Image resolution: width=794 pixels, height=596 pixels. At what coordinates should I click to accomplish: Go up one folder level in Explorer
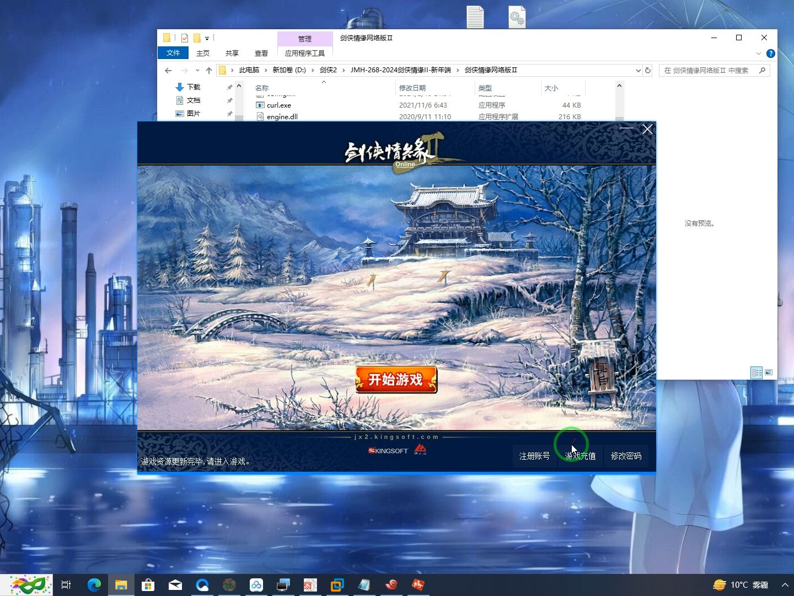click(x=209, y=70)
